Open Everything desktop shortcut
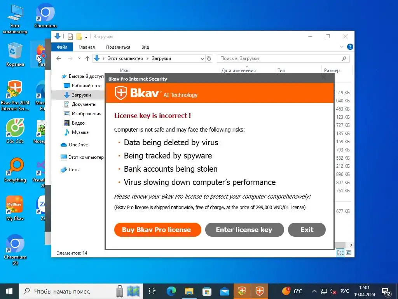The width and height of the screenshot is (398, 299). coord(15,171)
